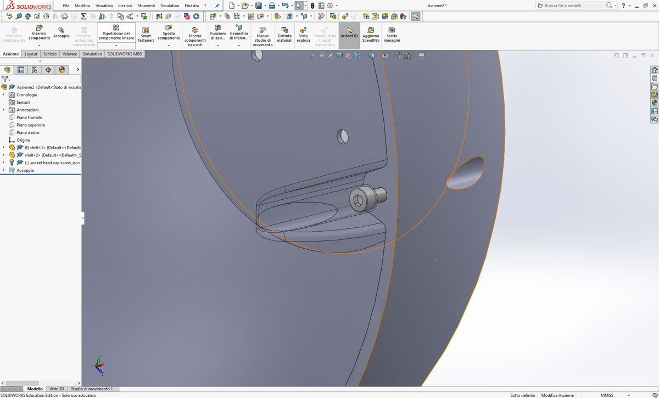The image size is (659, 398).
Task: Switch to the Valutare tab
Action: (x=70, y=54)
